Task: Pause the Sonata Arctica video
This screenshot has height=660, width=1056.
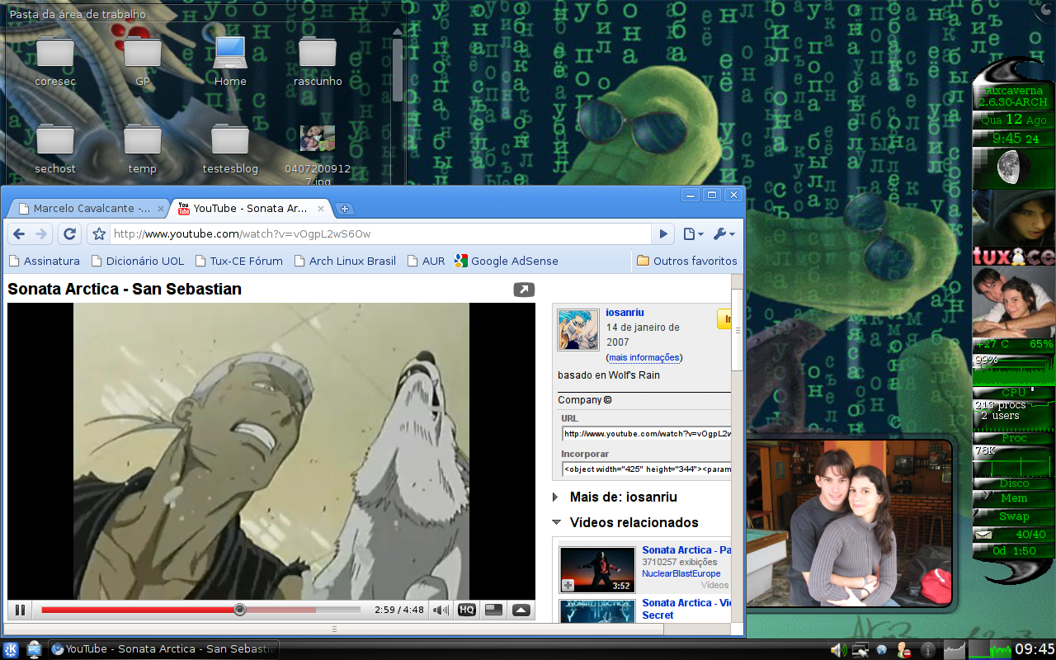Action: 20,610
